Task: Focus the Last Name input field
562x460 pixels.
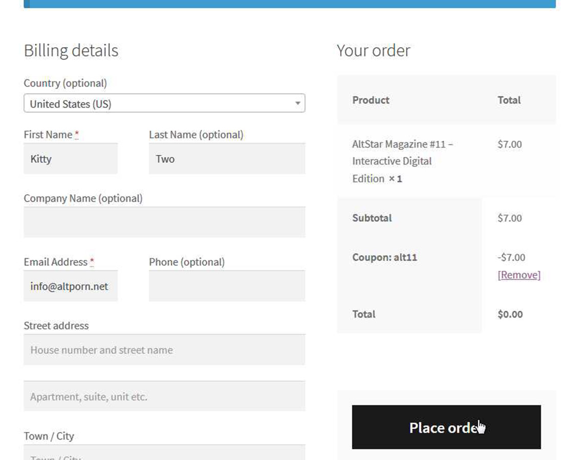Action: 227,159
